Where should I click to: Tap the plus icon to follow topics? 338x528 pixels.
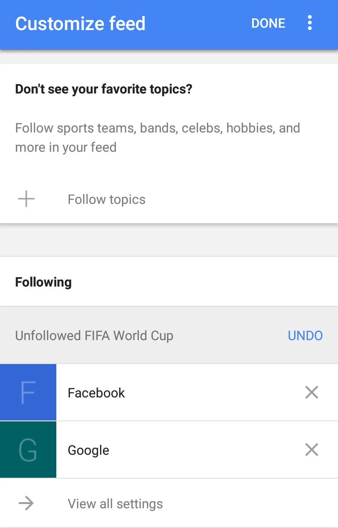pyautogui.click(x=26, y=199)
